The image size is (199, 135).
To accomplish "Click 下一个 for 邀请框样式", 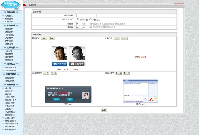I will click(x=54, y=73).
